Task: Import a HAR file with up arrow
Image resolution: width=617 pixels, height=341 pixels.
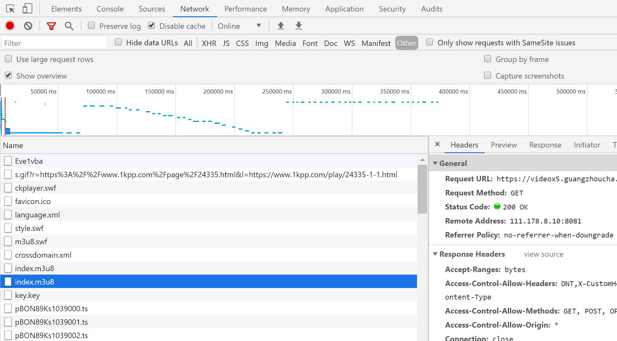Action: pyautogui.click(x=281, y=26)
